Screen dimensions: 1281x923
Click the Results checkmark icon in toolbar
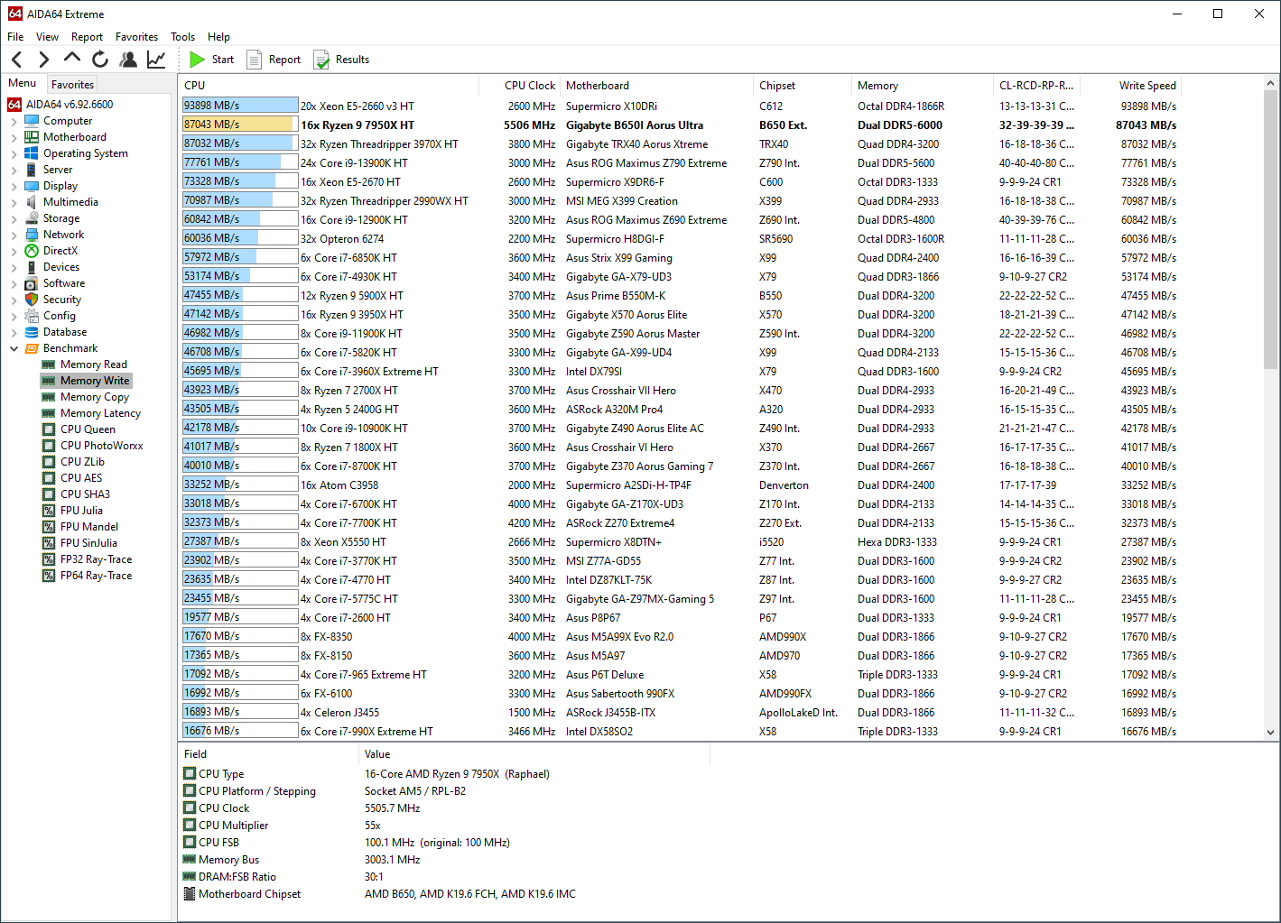[321, 60]
